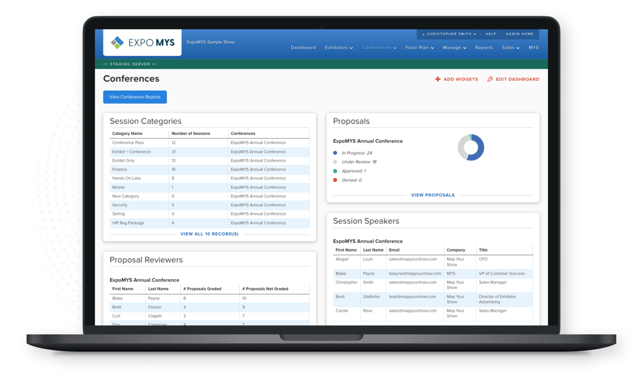643x371 pixels.
Task: Toggle the teal Approved legend dot
Action: [x=335, y=170]
